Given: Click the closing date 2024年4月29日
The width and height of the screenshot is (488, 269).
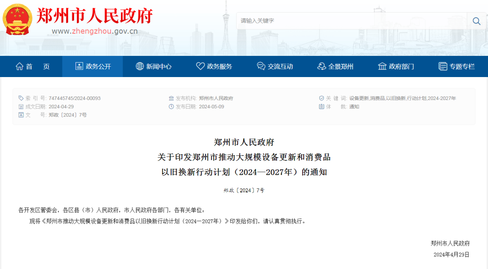Looking at the screenshot, I should (x=451, y=255).
